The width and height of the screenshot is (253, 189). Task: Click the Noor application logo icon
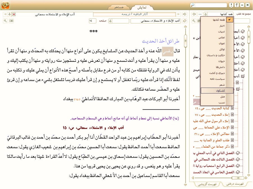5,5
